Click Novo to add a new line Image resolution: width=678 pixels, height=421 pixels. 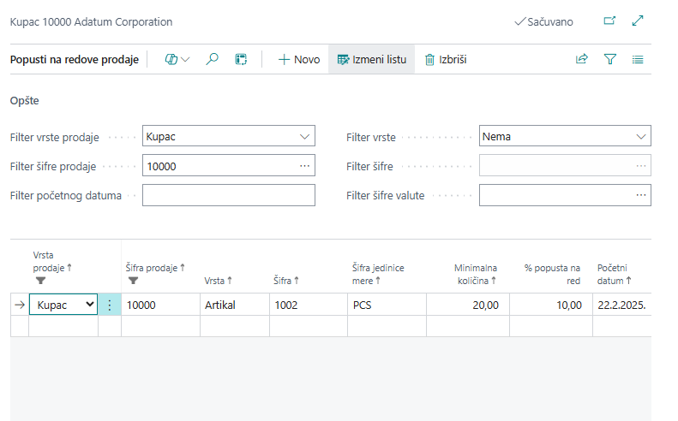tap(298, 59)
